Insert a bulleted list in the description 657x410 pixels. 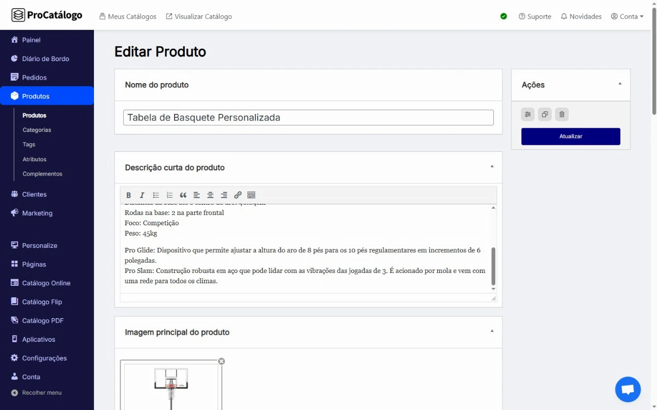click(156, 195)
